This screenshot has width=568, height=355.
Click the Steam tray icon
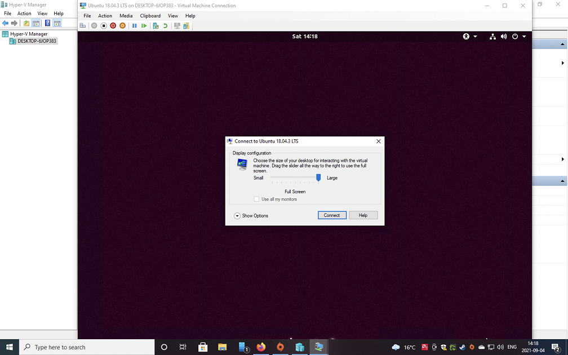click(462, 347)
